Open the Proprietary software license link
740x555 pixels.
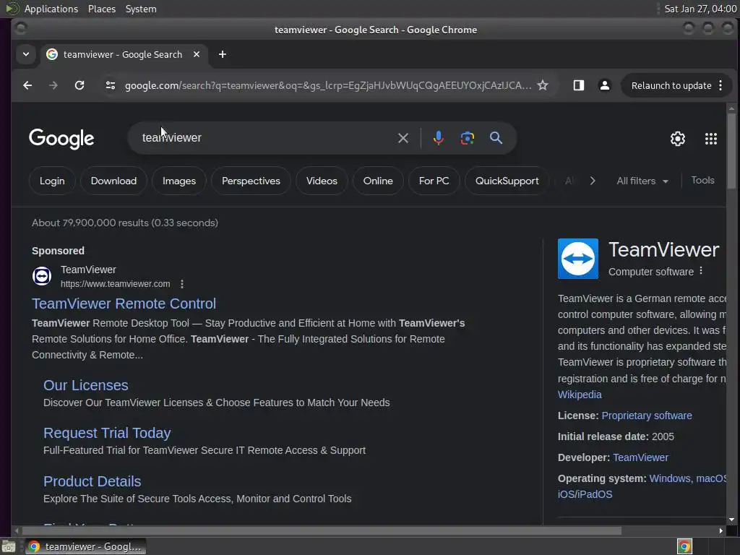(647, 416)
